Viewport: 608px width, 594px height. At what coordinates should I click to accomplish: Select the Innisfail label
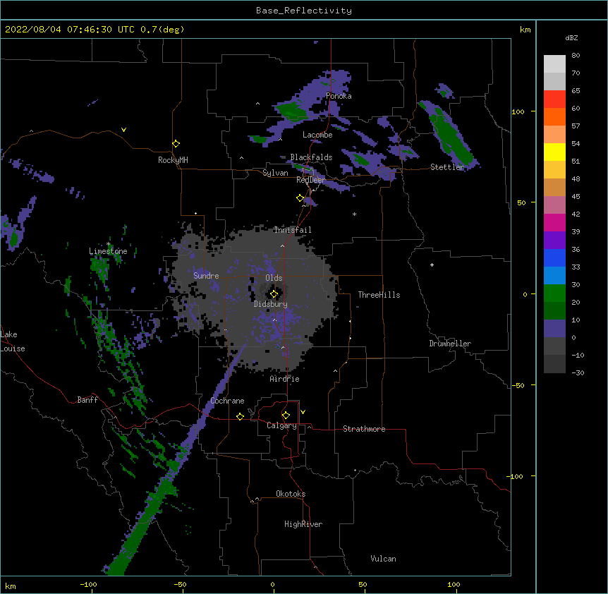point(293,230)
